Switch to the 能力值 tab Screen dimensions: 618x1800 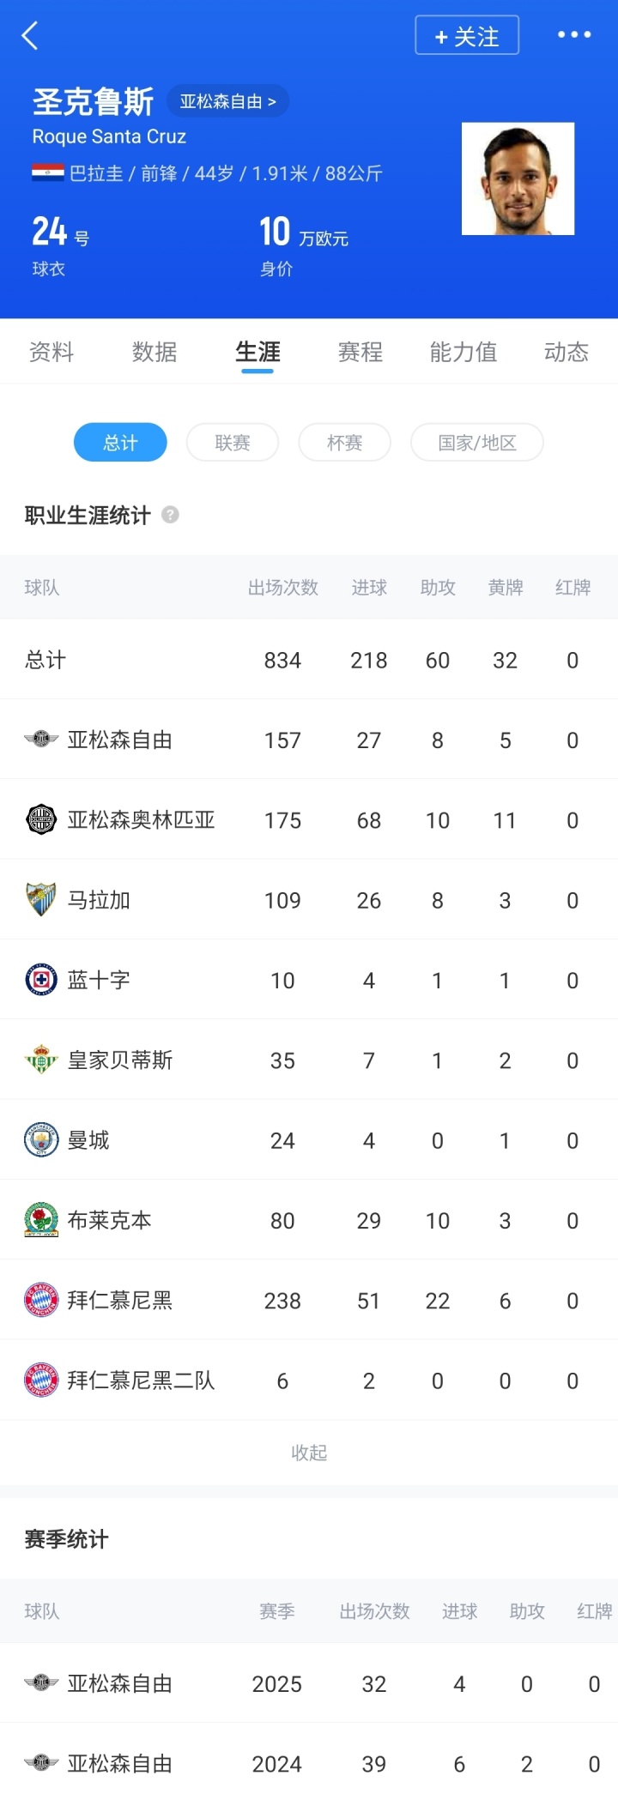463,352
